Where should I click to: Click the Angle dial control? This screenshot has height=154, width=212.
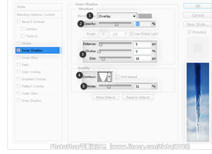(x=103, y=34)
